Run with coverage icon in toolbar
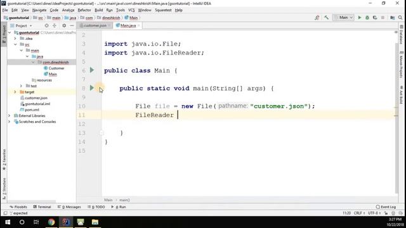The height and width of the screenshot is (228, 406). [375, 18]
